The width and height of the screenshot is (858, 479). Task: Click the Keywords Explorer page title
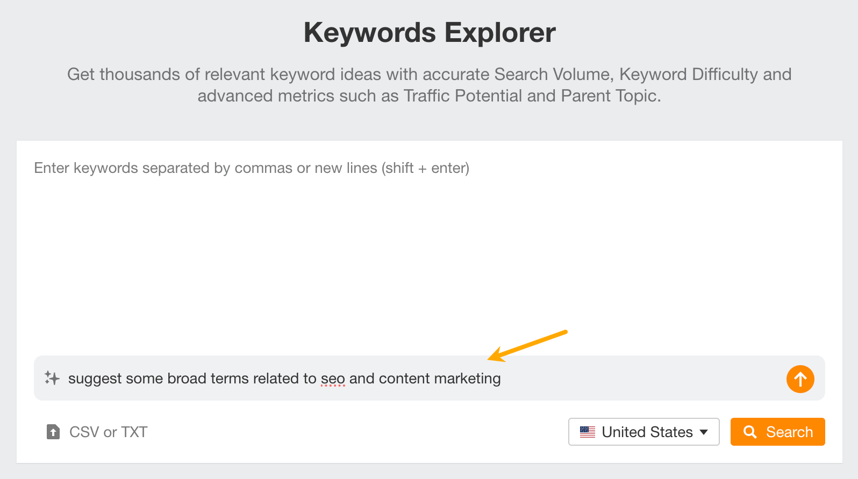[429, 32]
